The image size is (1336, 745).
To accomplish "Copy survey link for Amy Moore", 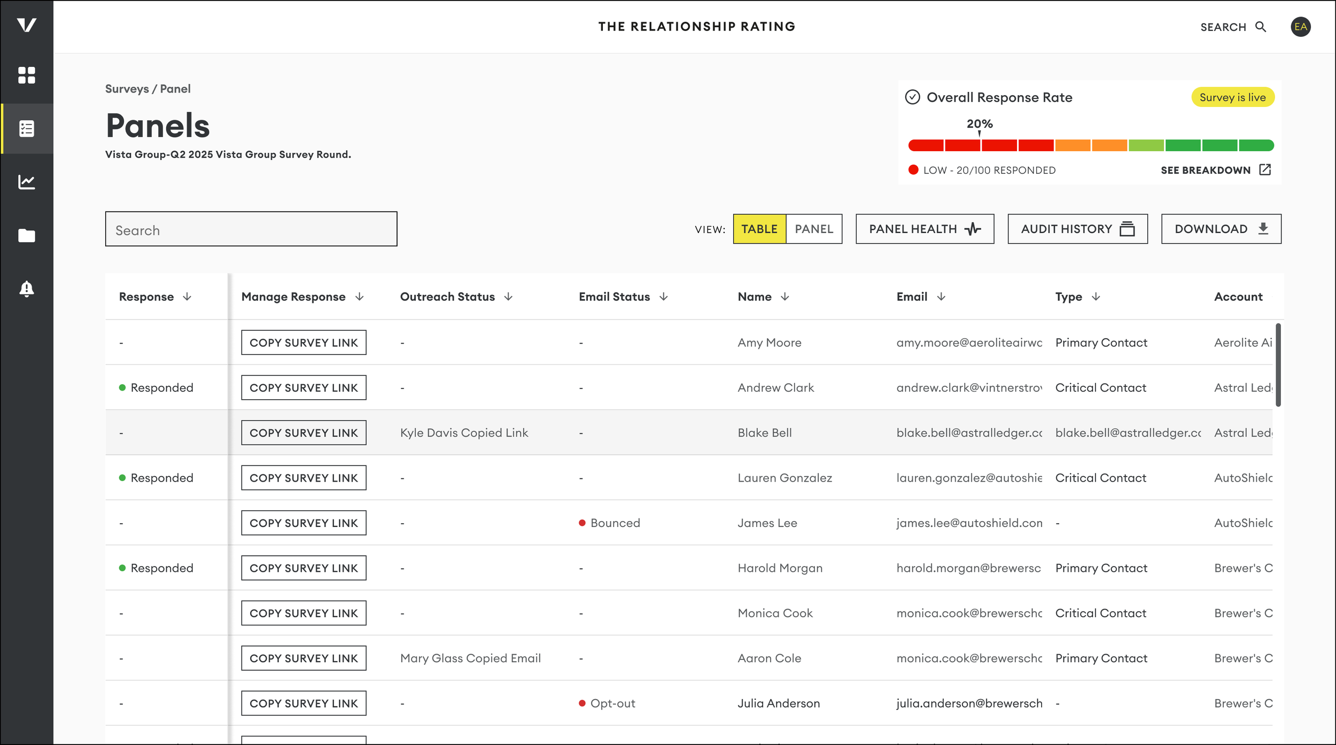I will (x=304, y=343).
